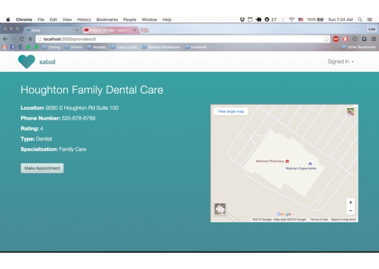The height and width of the screenshot is (269, 379).
Task: Open the Recipes bookmarks folder
Action: click(97, 47)
